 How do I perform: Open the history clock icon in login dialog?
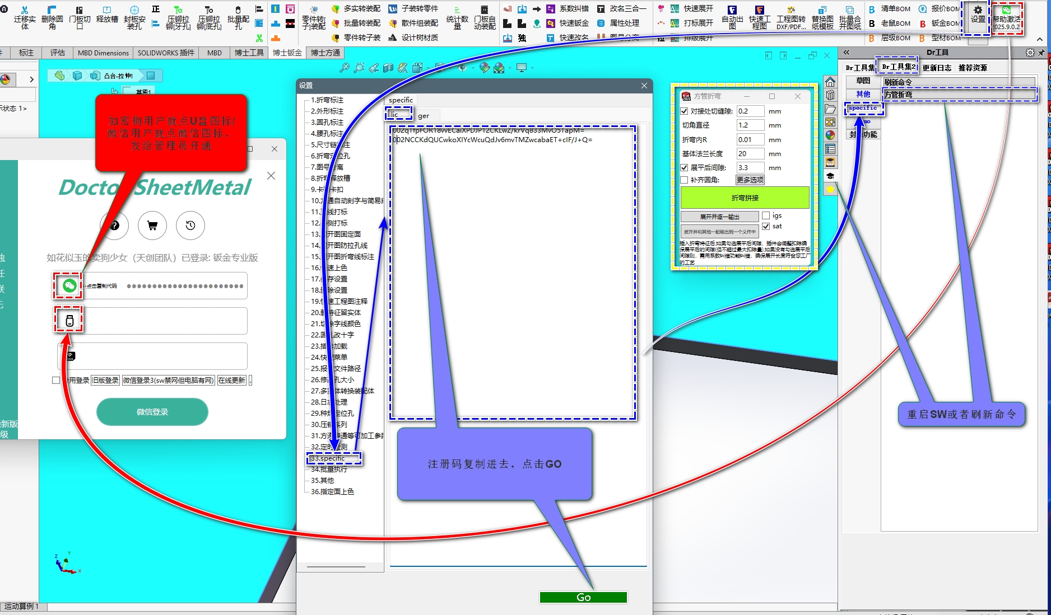190,226
